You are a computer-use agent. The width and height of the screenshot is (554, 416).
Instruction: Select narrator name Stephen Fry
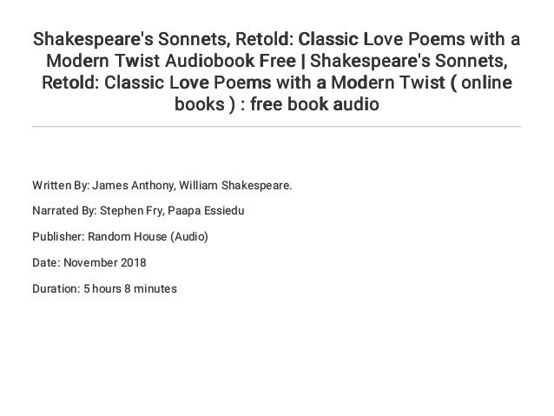click(x=131, y=211)
